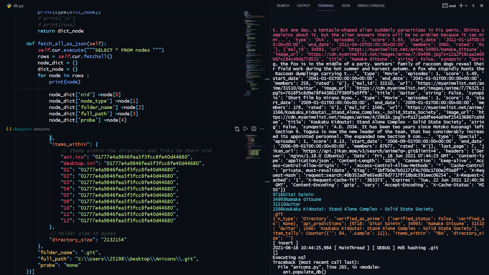The height and width of the screenshot is (275, 489).
Task: Click the left chevron to move panel
Action: click(x=473, y=6)
